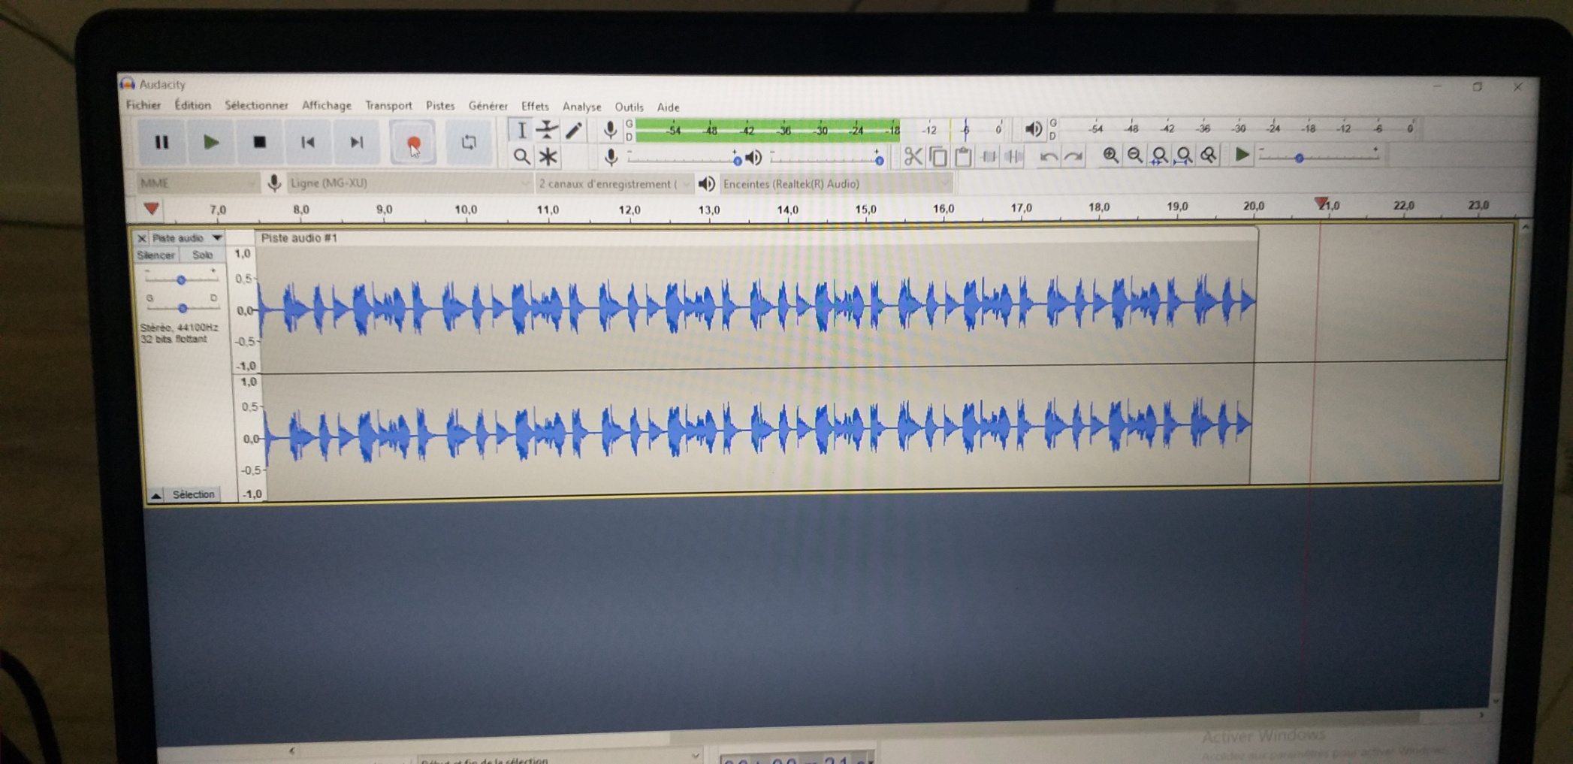The height and width of the screenshot is (764, 1573).
Task: Open the Fichier menu
Action: point(143,105)
